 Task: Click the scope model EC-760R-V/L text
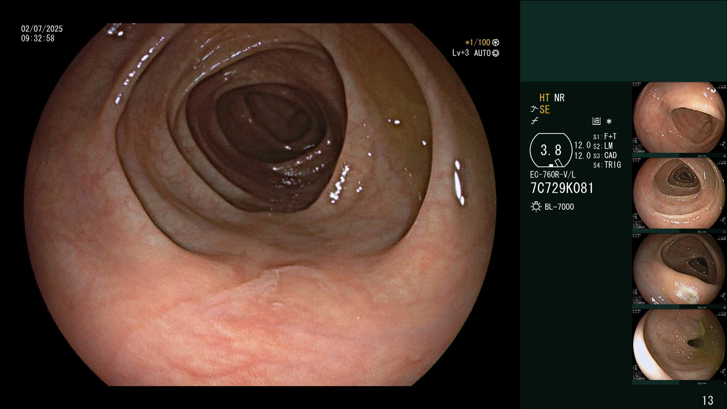click(552, 175)
